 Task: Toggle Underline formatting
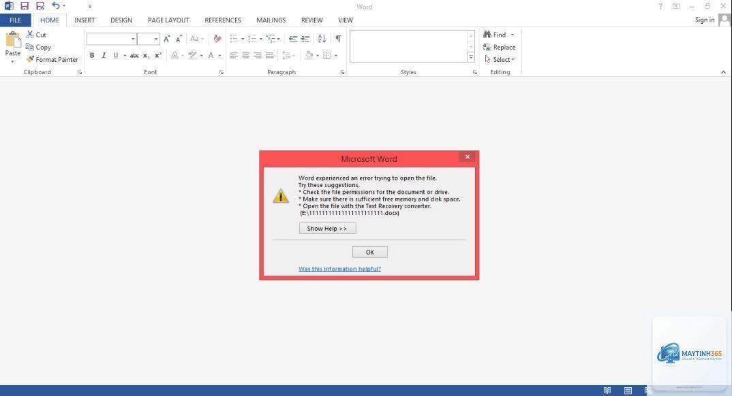pos(116,55)
